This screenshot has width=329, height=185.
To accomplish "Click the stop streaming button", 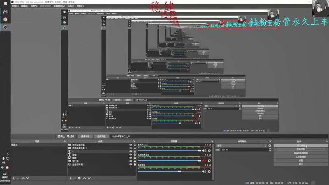I will click(301, 146).
